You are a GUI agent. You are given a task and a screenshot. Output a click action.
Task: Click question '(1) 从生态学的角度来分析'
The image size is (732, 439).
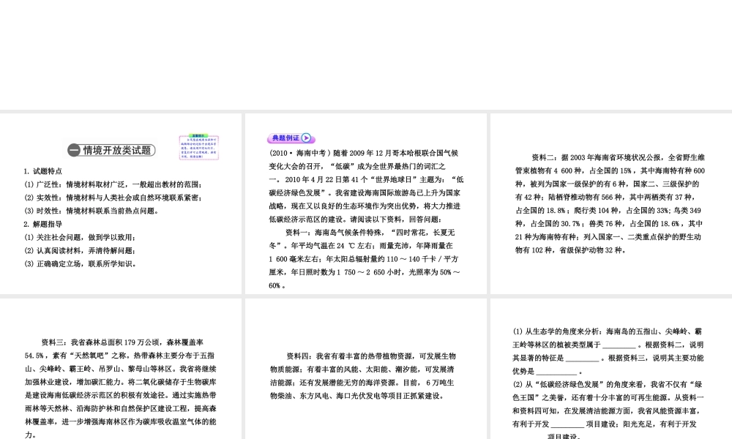[x=608, y=351]
